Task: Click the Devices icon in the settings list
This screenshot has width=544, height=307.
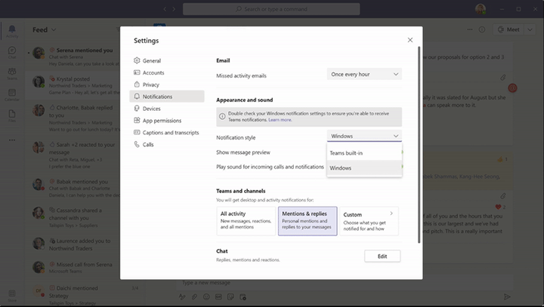Action: tap(137, 109)
